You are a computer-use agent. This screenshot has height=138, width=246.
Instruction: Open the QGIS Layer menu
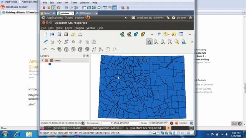click(68, 28)
